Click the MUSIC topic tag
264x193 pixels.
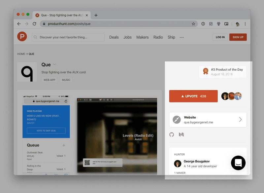66,80
